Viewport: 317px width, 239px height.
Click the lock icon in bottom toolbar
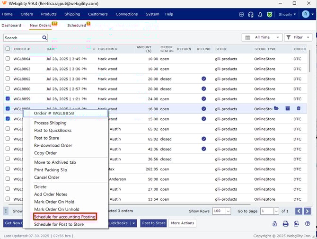pos(274,223)
